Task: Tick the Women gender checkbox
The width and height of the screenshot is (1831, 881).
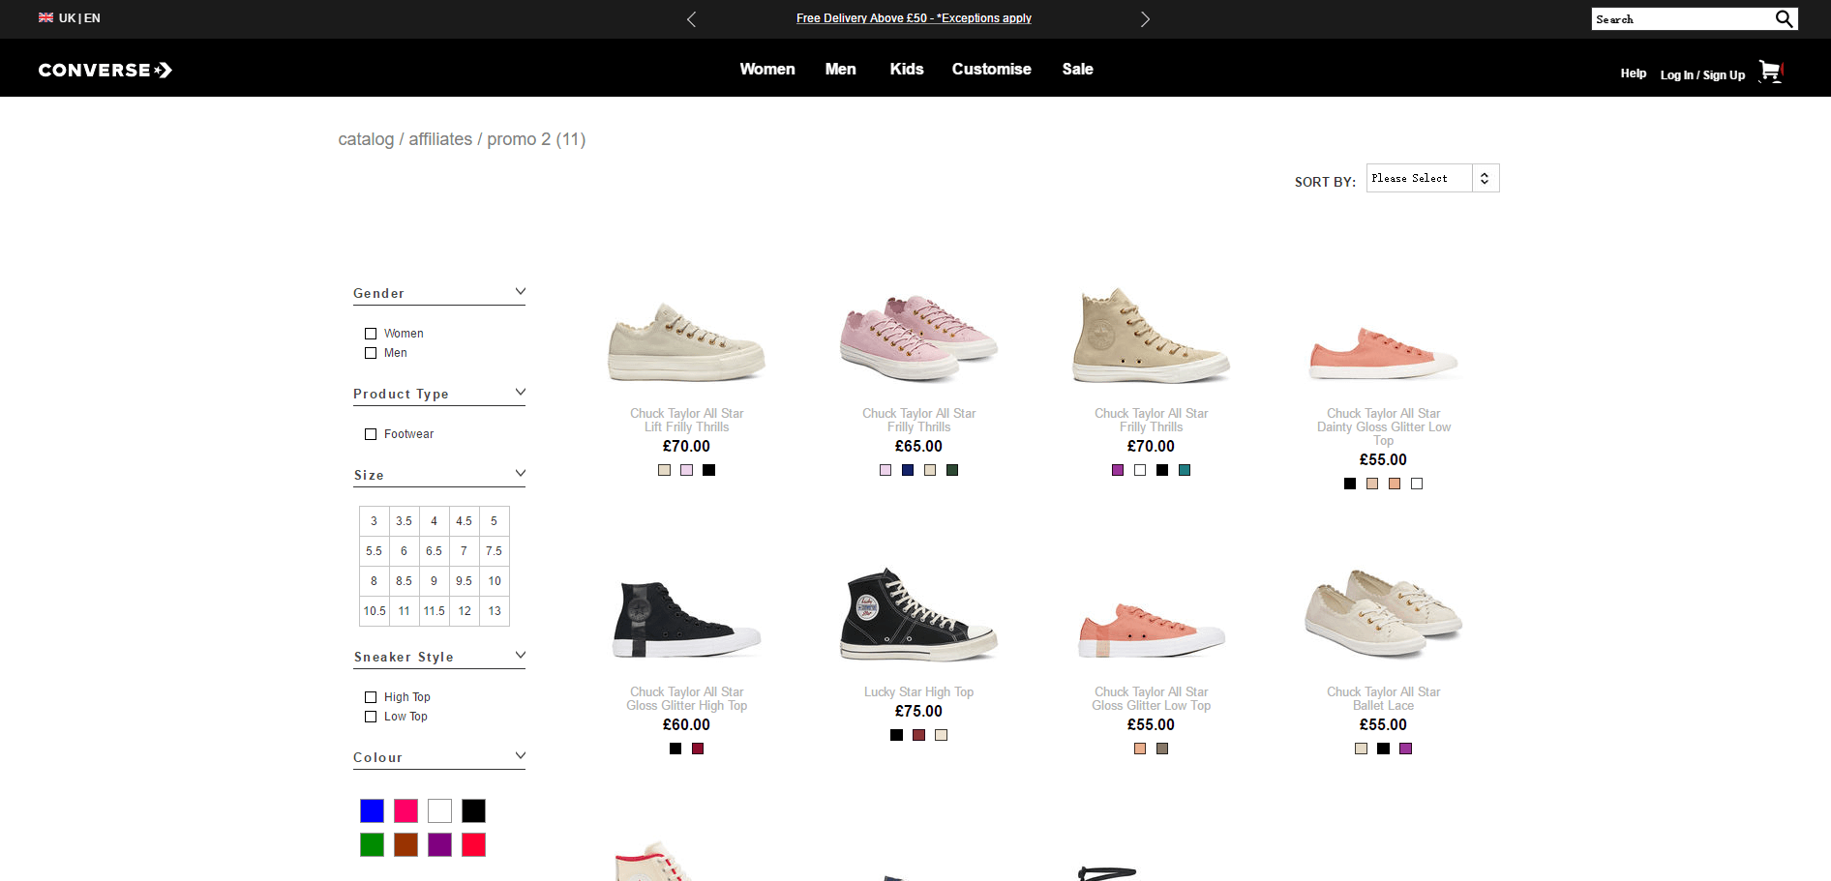Action: (x=371, y=334)
